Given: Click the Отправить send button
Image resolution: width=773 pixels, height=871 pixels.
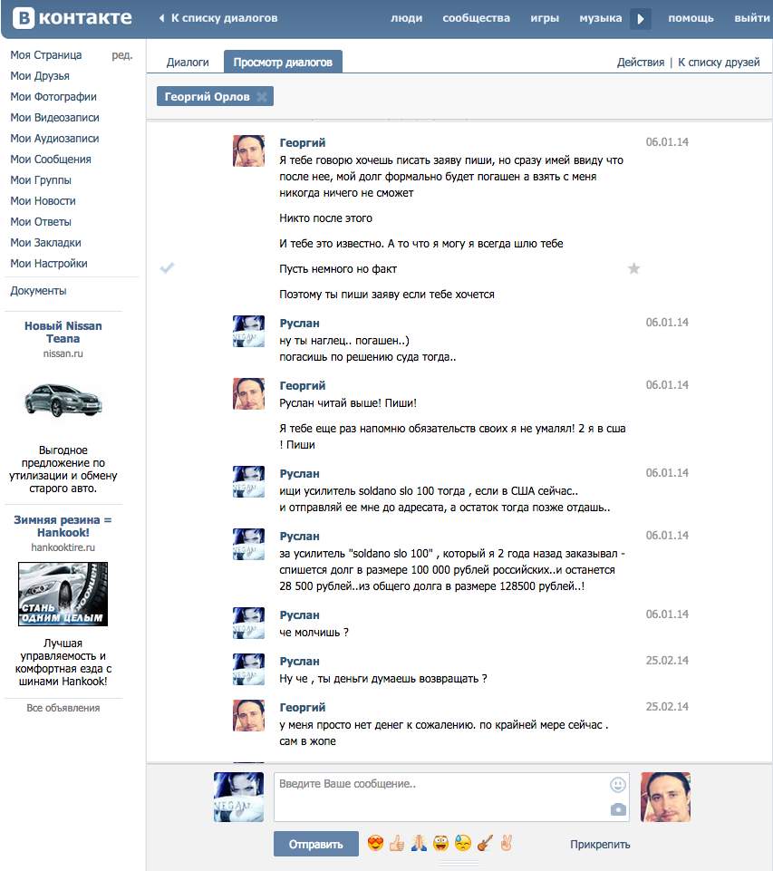Looking at the screenshot, I should pos(315,845).
